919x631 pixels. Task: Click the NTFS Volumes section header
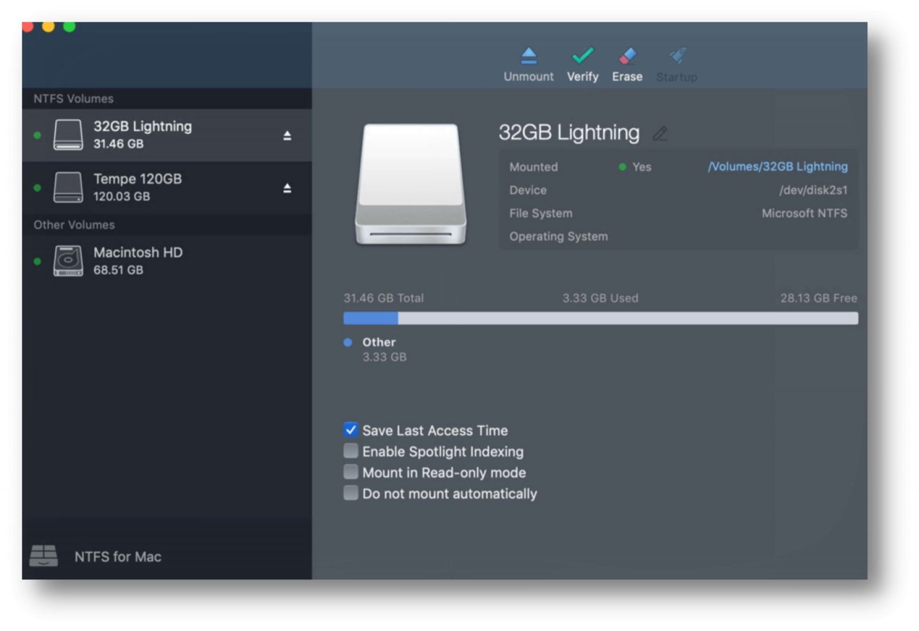pyautogui.click(x=72, y=98)
